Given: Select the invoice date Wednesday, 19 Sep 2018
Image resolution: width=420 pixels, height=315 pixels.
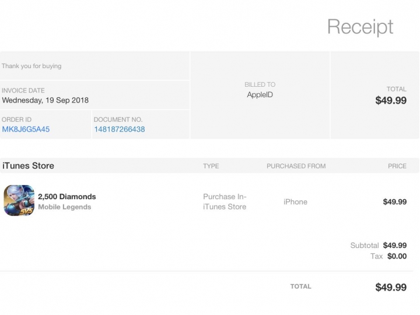Looking at the screenshot, I should [45, 100].
